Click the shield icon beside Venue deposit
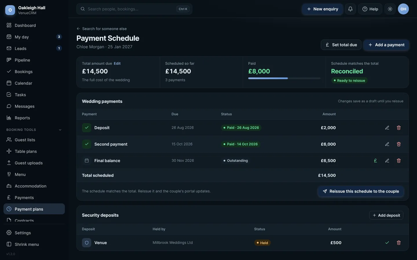 (87, 243)
